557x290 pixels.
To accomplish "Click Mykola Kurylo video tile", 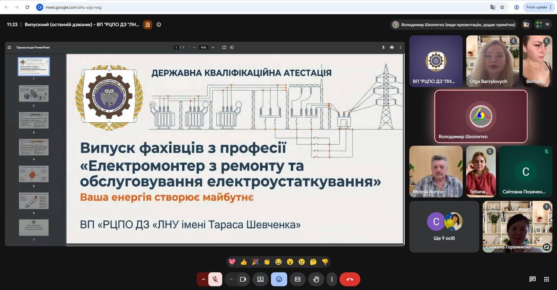I will tap(436, 172).
